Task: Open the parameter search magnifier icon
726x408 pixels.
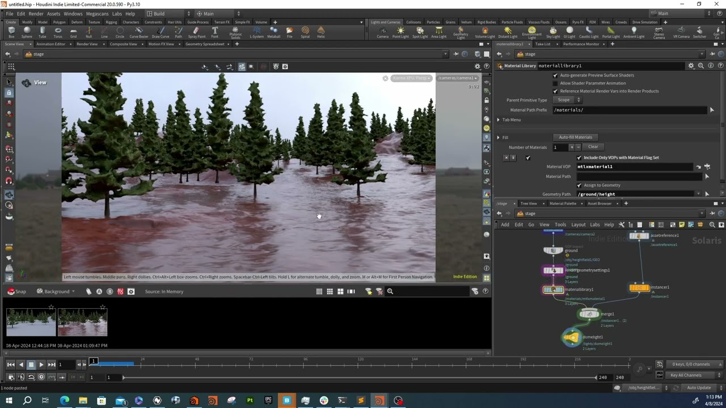Action: point(701,66)
